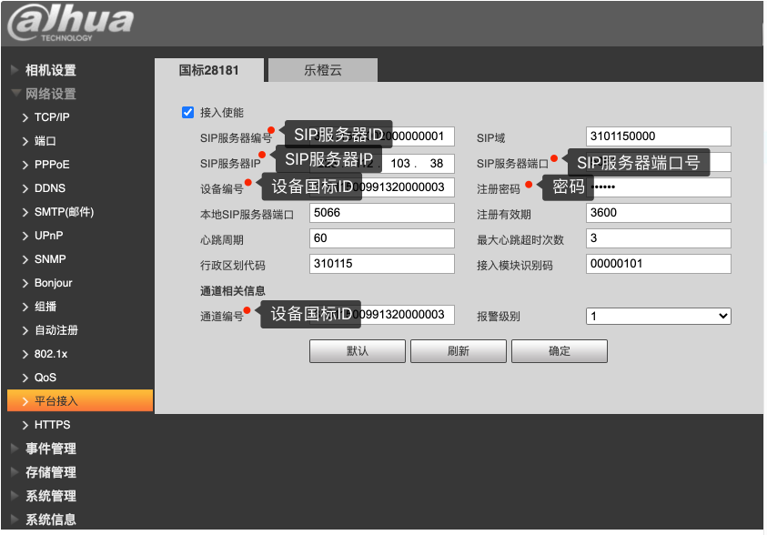Viewport: 767px width, 535px height.
Task: Click the 设备编号 input field
Action: tap(382, 187)
